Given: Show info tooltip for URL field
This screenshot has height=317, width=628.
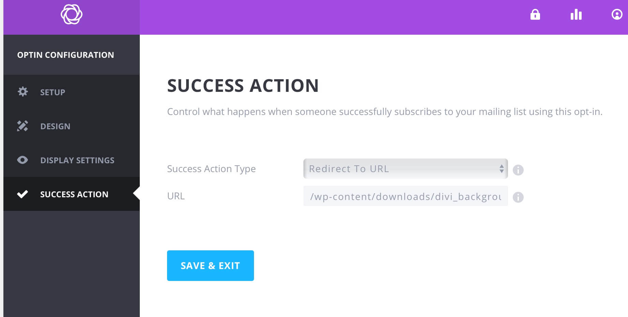Looking at the screenshot, I should (x=518, y=197).
